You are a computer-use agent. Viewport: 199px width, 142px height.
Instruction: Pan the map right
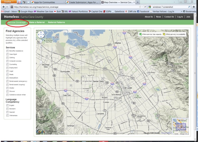tap(43, 34)
